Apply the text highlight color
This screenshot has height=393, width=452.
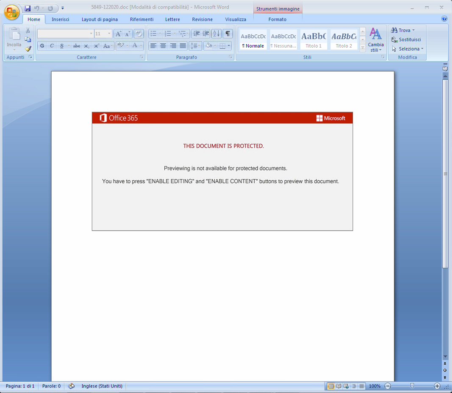click(x=120, y=46)
